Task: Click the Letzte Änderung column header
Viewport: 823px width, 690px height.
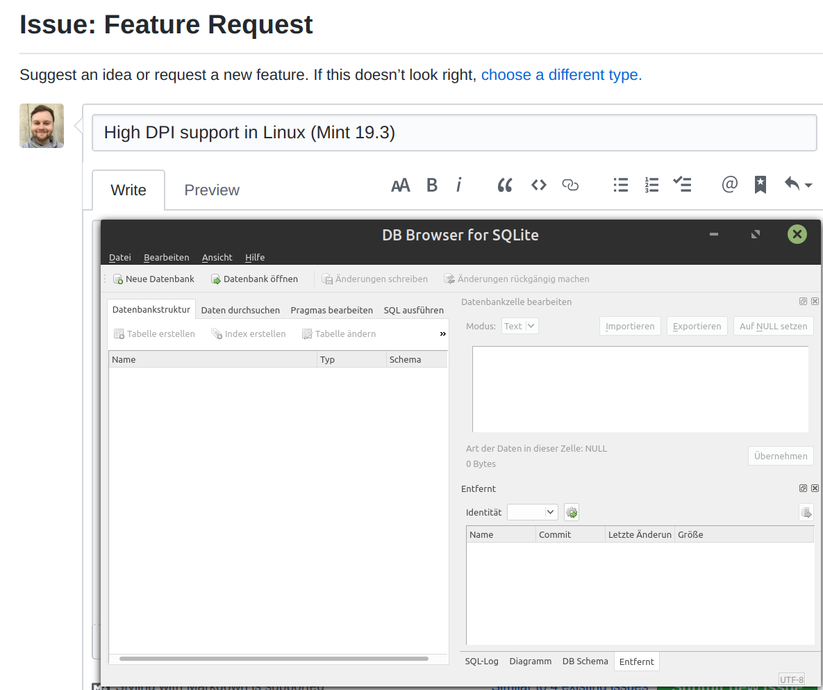Action: coord(640,534)
